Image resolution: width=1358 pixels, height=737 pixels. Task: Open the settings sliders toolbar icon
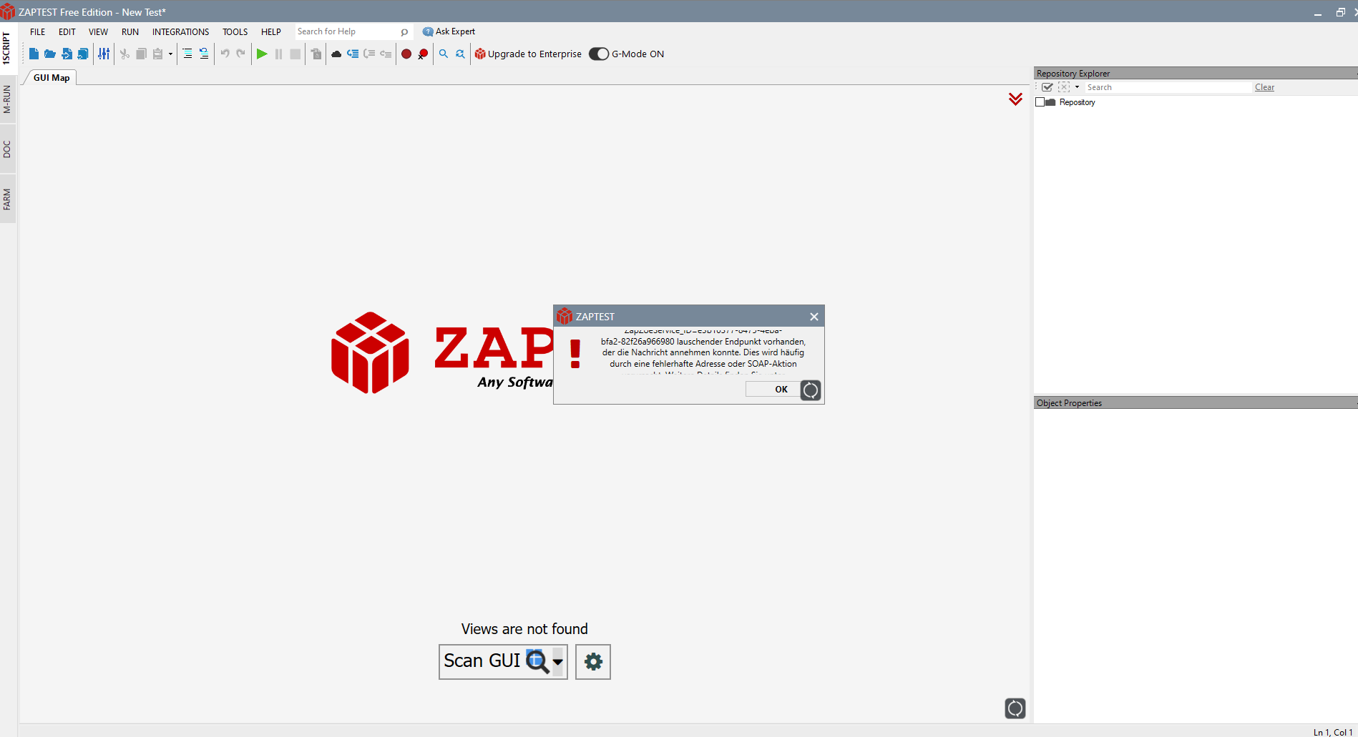coord(104,54)
